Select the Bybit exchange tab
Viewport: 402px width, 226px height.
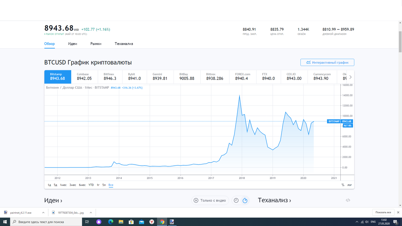click(134, 77)
